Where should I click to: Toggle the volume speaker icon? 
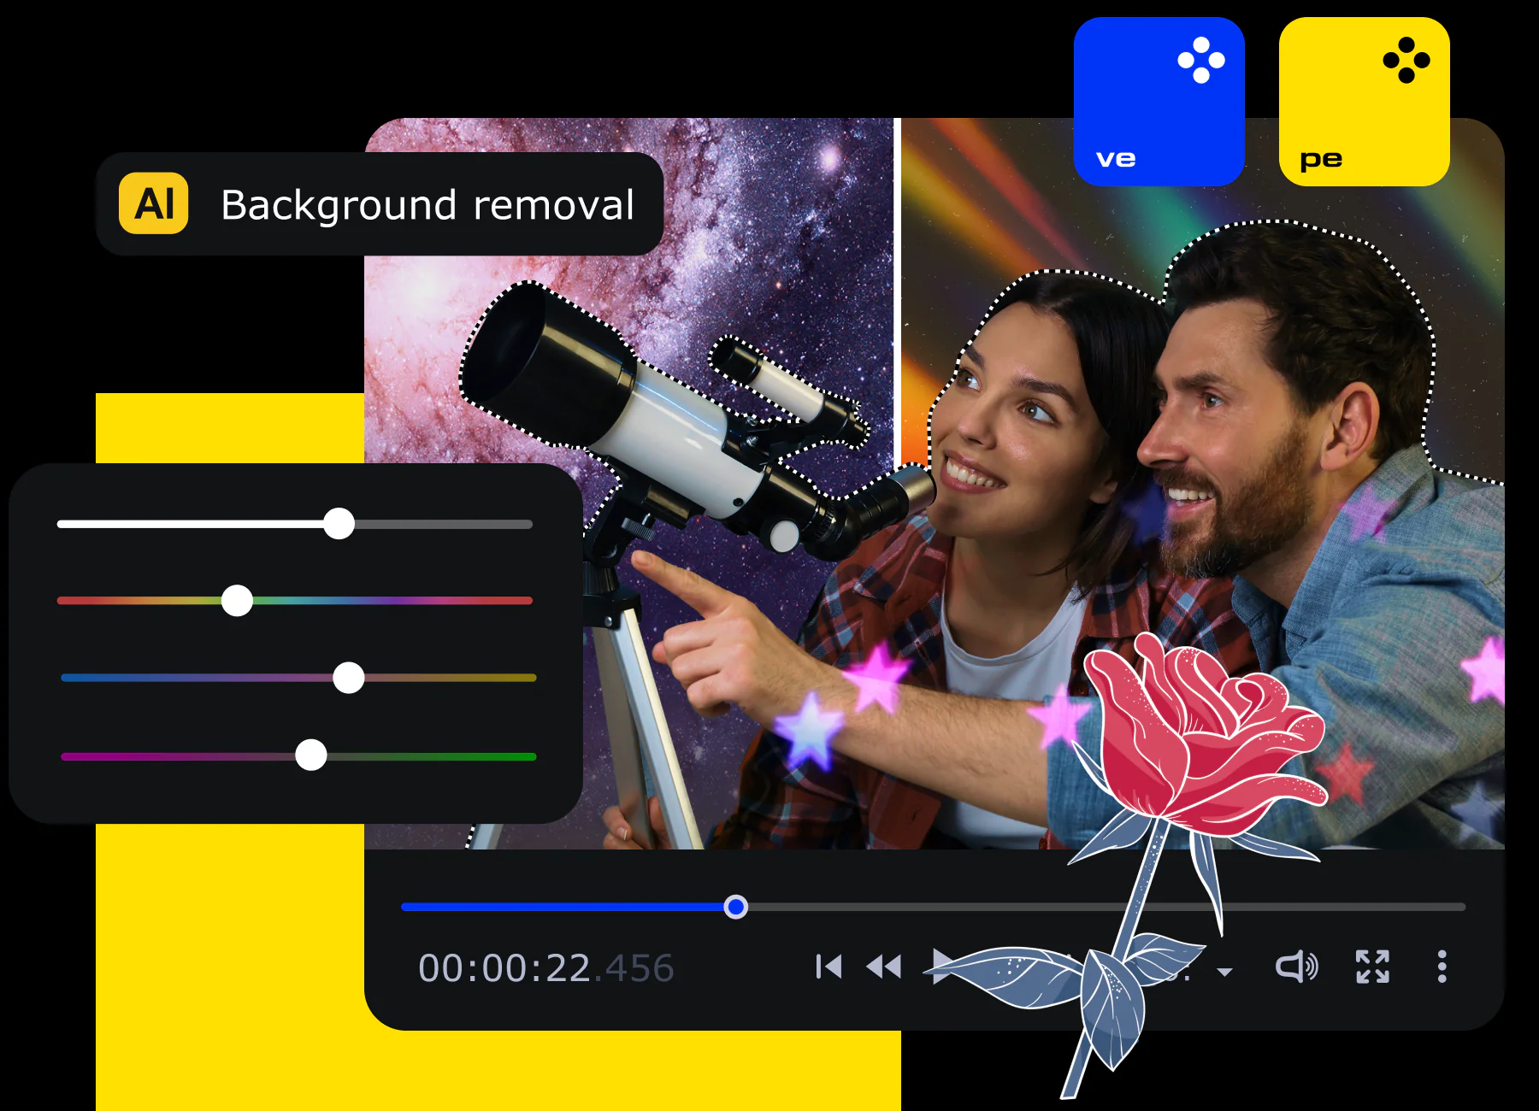point(1296,967)
